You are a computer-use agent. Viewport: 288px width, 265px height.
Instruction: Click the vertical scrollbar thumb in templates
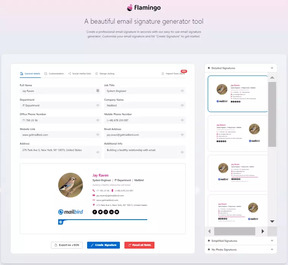click(x=272, y=114)
